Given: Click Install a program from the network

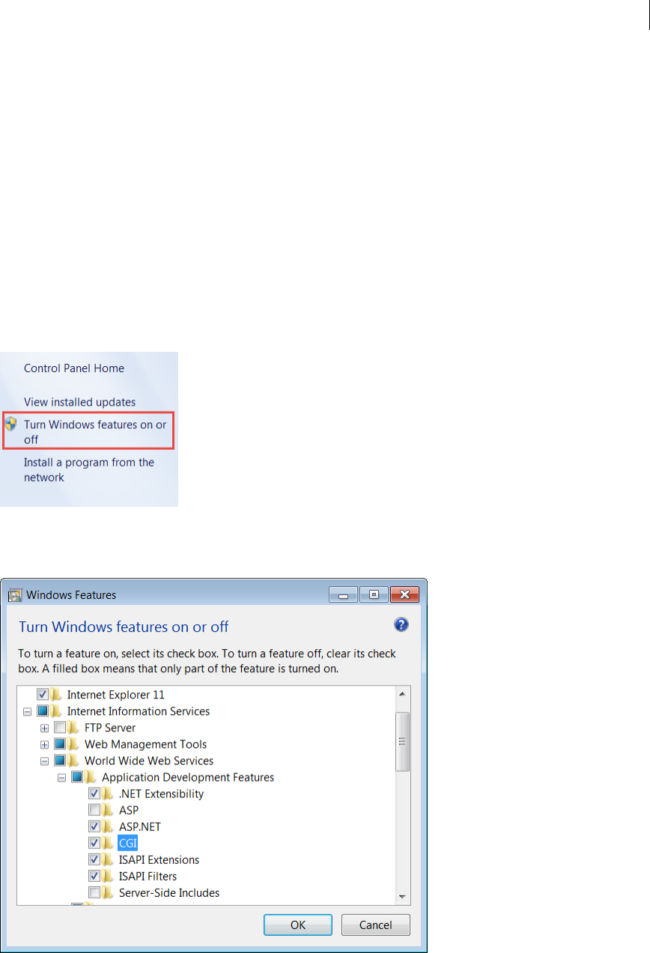Looking at the screenshot, I should click(88, 470).
